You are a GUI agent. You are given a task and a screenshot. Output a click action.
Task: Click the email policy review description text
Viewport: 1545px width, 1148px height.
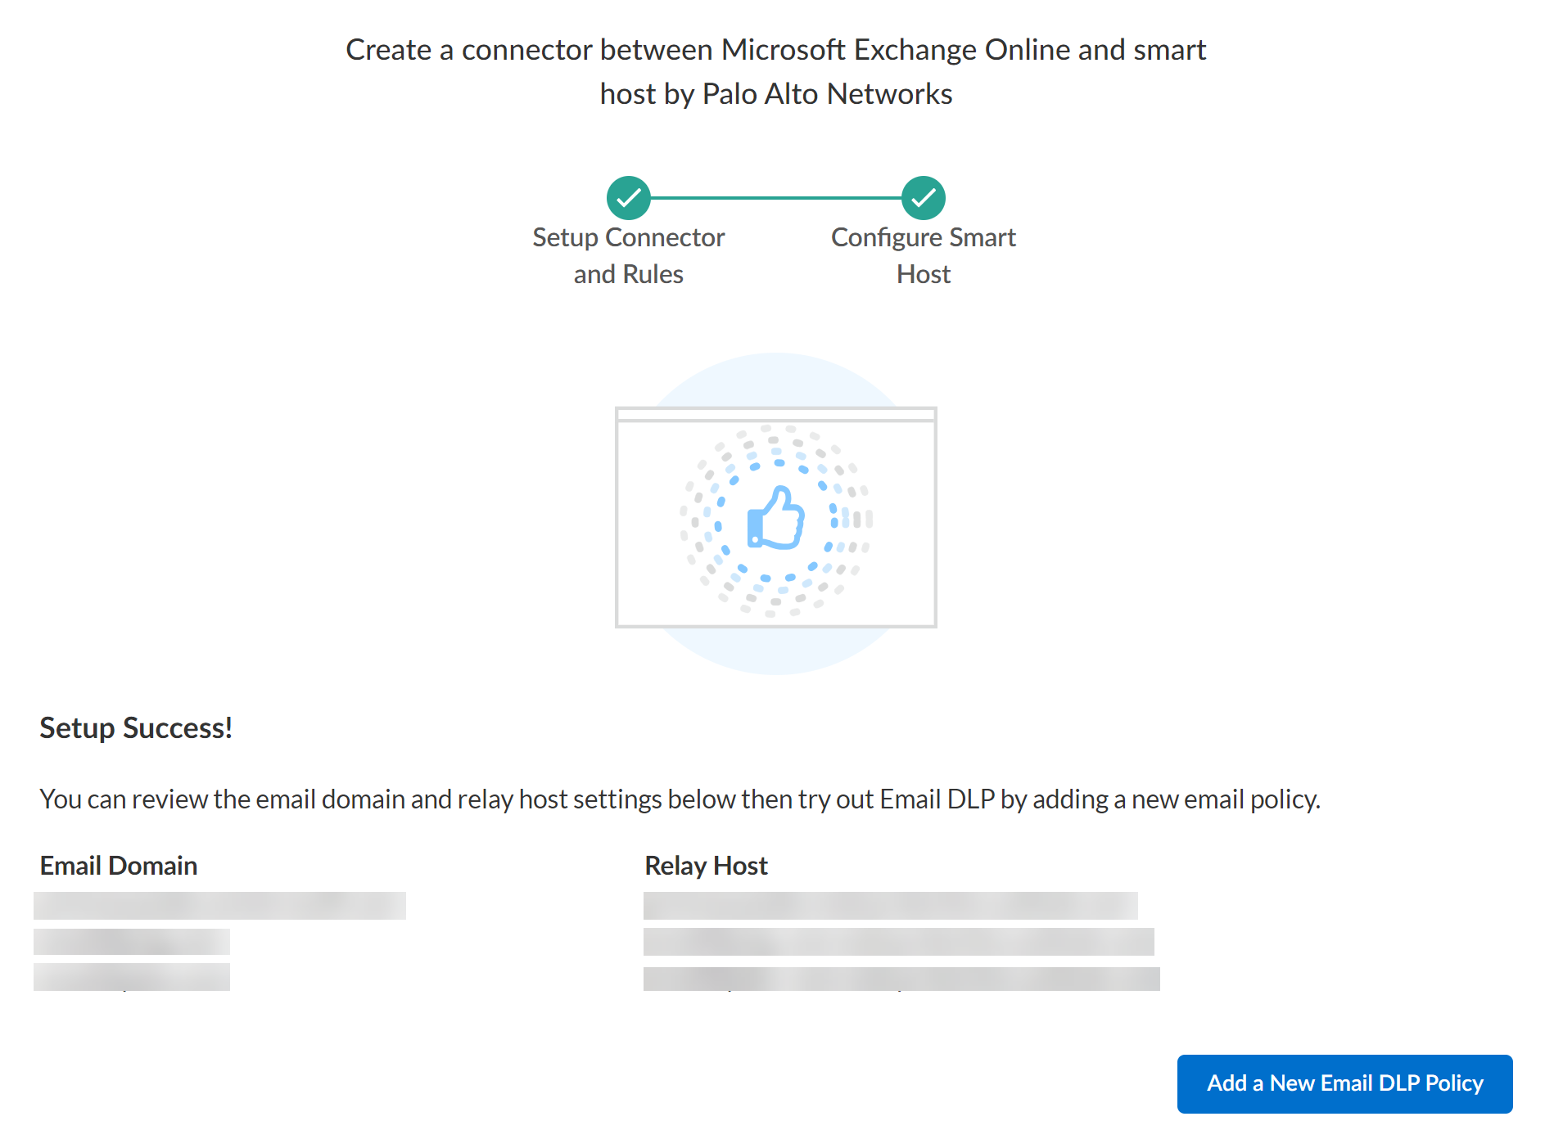(680, 799)
